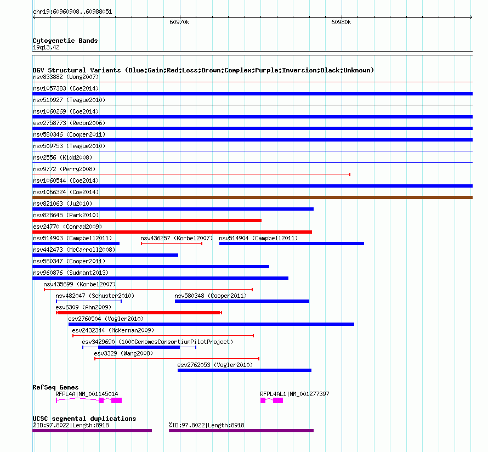
Task: Select nsv2556 (Kidd2008) variant label
Action: click(63, 157)
